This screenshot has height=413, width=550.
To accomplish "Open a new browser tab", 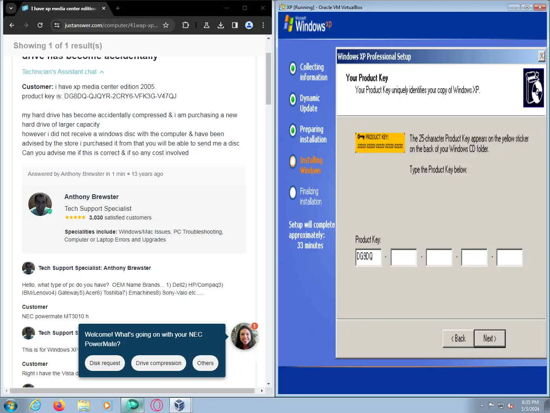I will (117, 8).
